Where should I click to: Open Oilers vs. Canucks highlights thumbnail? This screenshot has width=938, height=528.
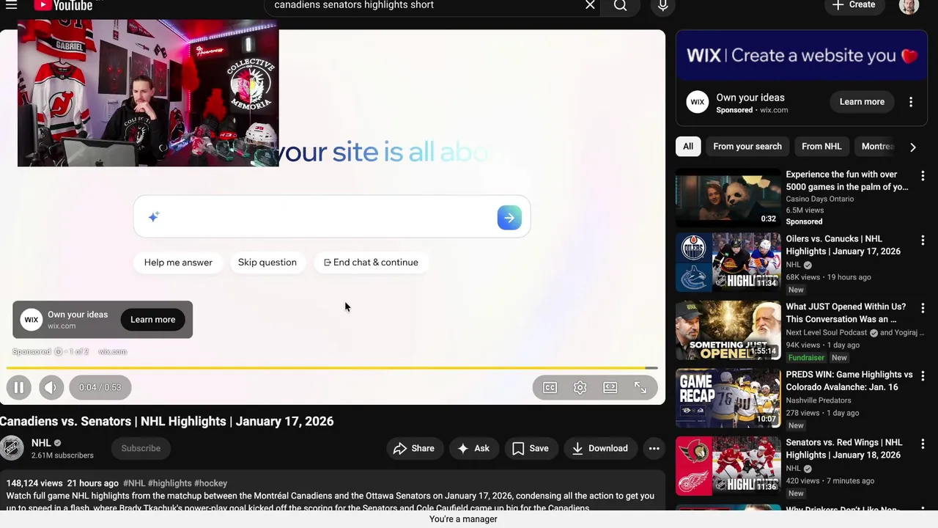(728, 263)
